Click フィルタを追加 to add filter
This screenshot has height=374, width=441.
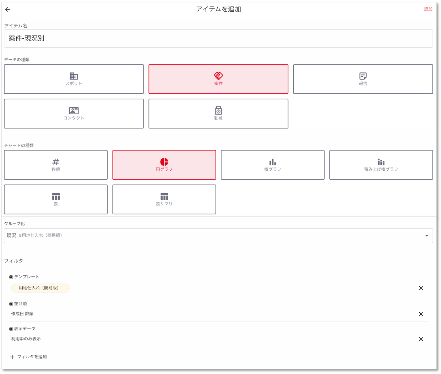(x=28, y=357)
